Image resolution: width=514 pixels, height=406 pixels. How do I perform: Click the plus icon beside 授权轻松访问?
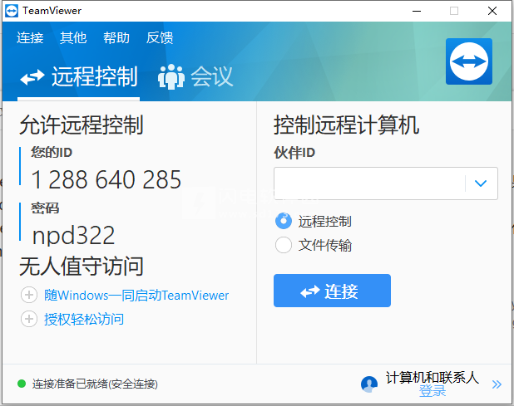coord(29,319)
